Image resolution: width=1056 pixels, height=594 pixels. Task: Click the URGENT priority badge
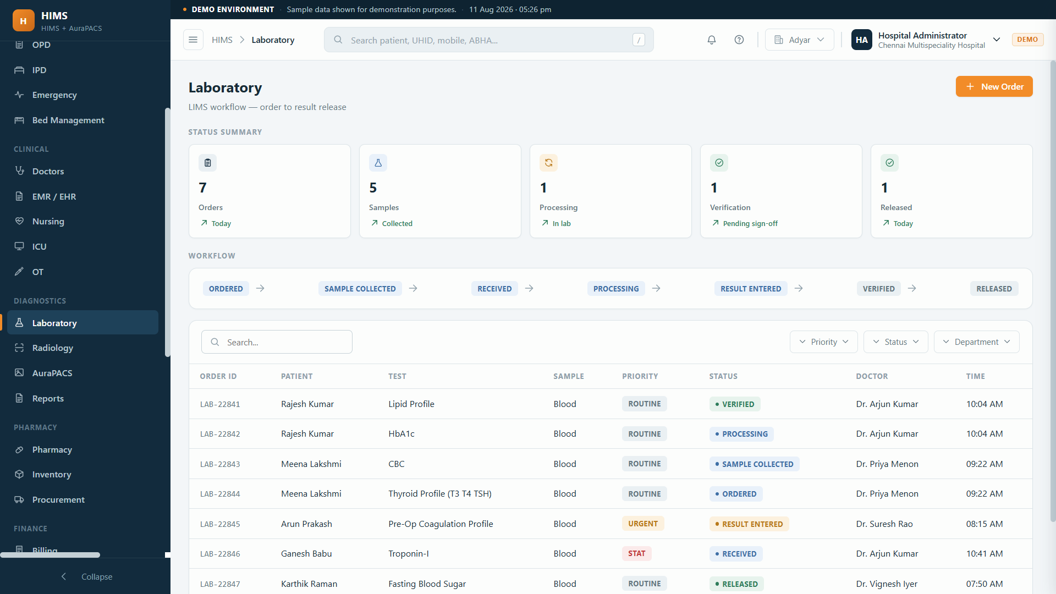coord(643,524)
